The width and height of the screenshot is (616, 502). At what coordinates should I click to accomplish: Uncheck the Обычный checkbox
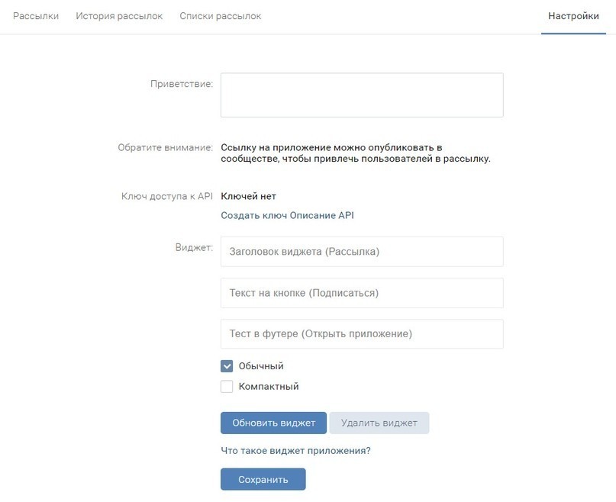click(227, 366)
